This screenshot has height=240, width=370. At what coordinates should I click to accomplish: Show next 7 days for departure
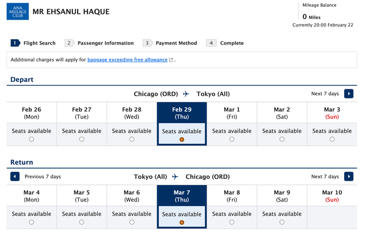(x=348, y=94)
